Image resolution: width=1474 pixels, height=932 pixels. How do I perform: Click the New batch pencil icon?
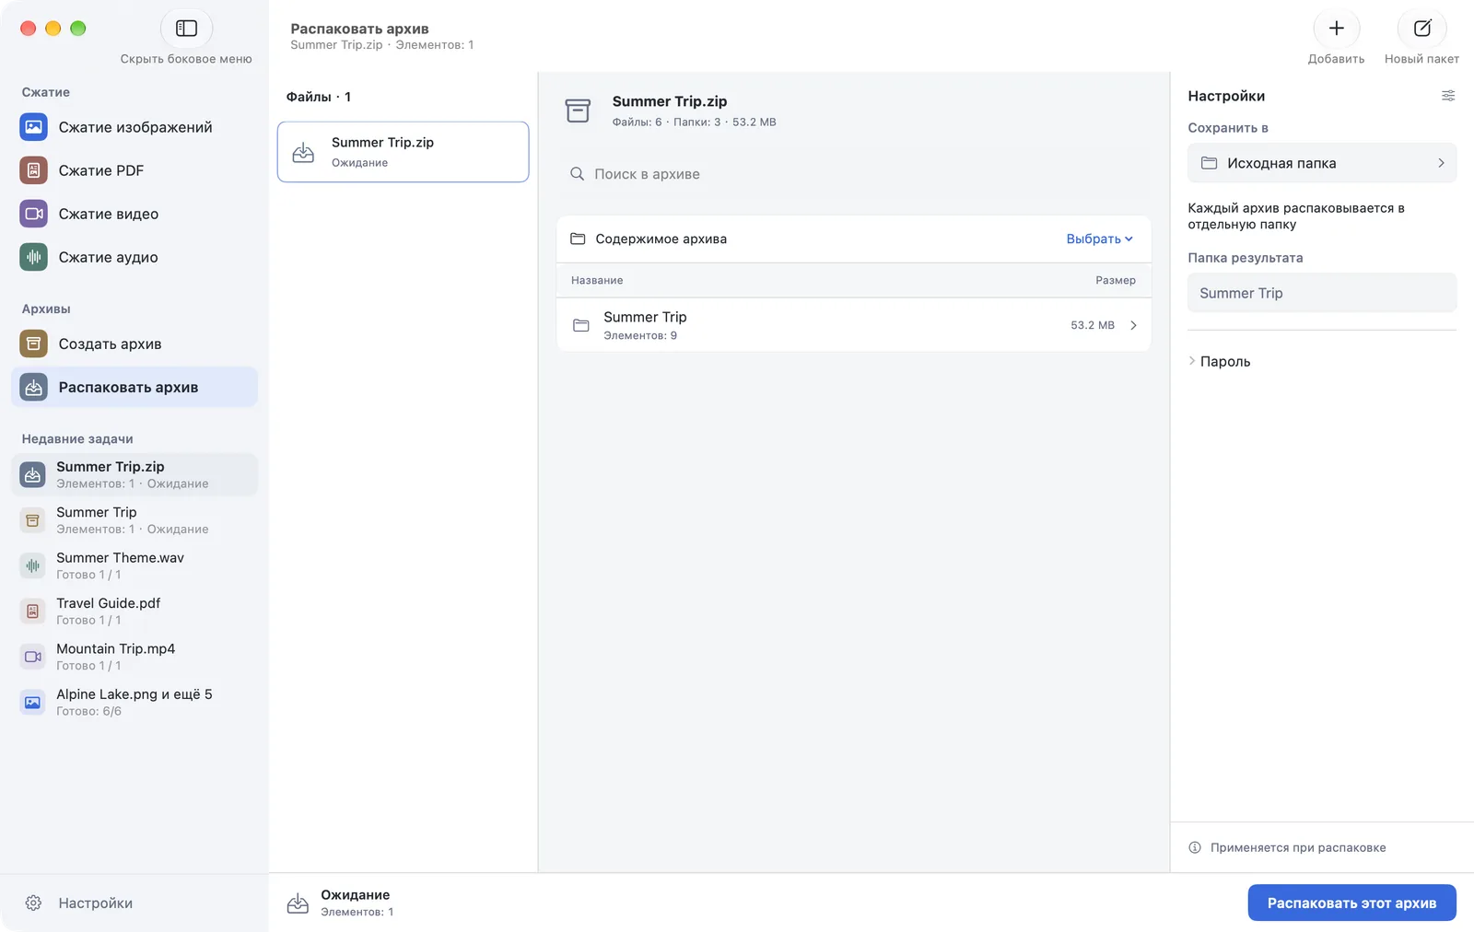point(1421,29)
